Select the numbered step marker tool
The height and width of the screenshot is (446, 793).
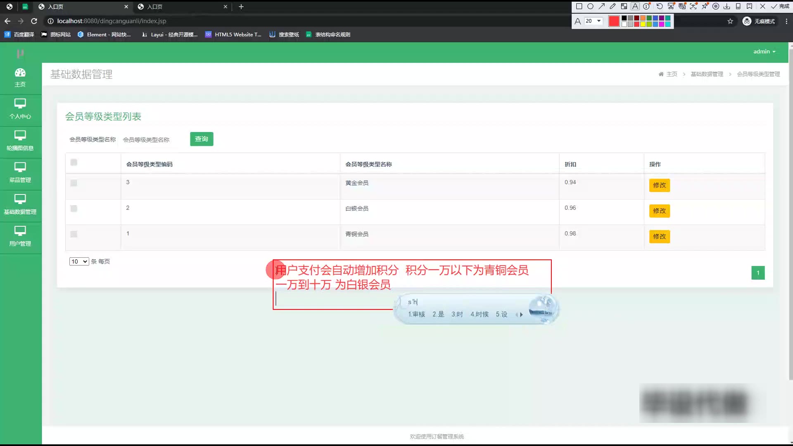click(x=646, y=6)
